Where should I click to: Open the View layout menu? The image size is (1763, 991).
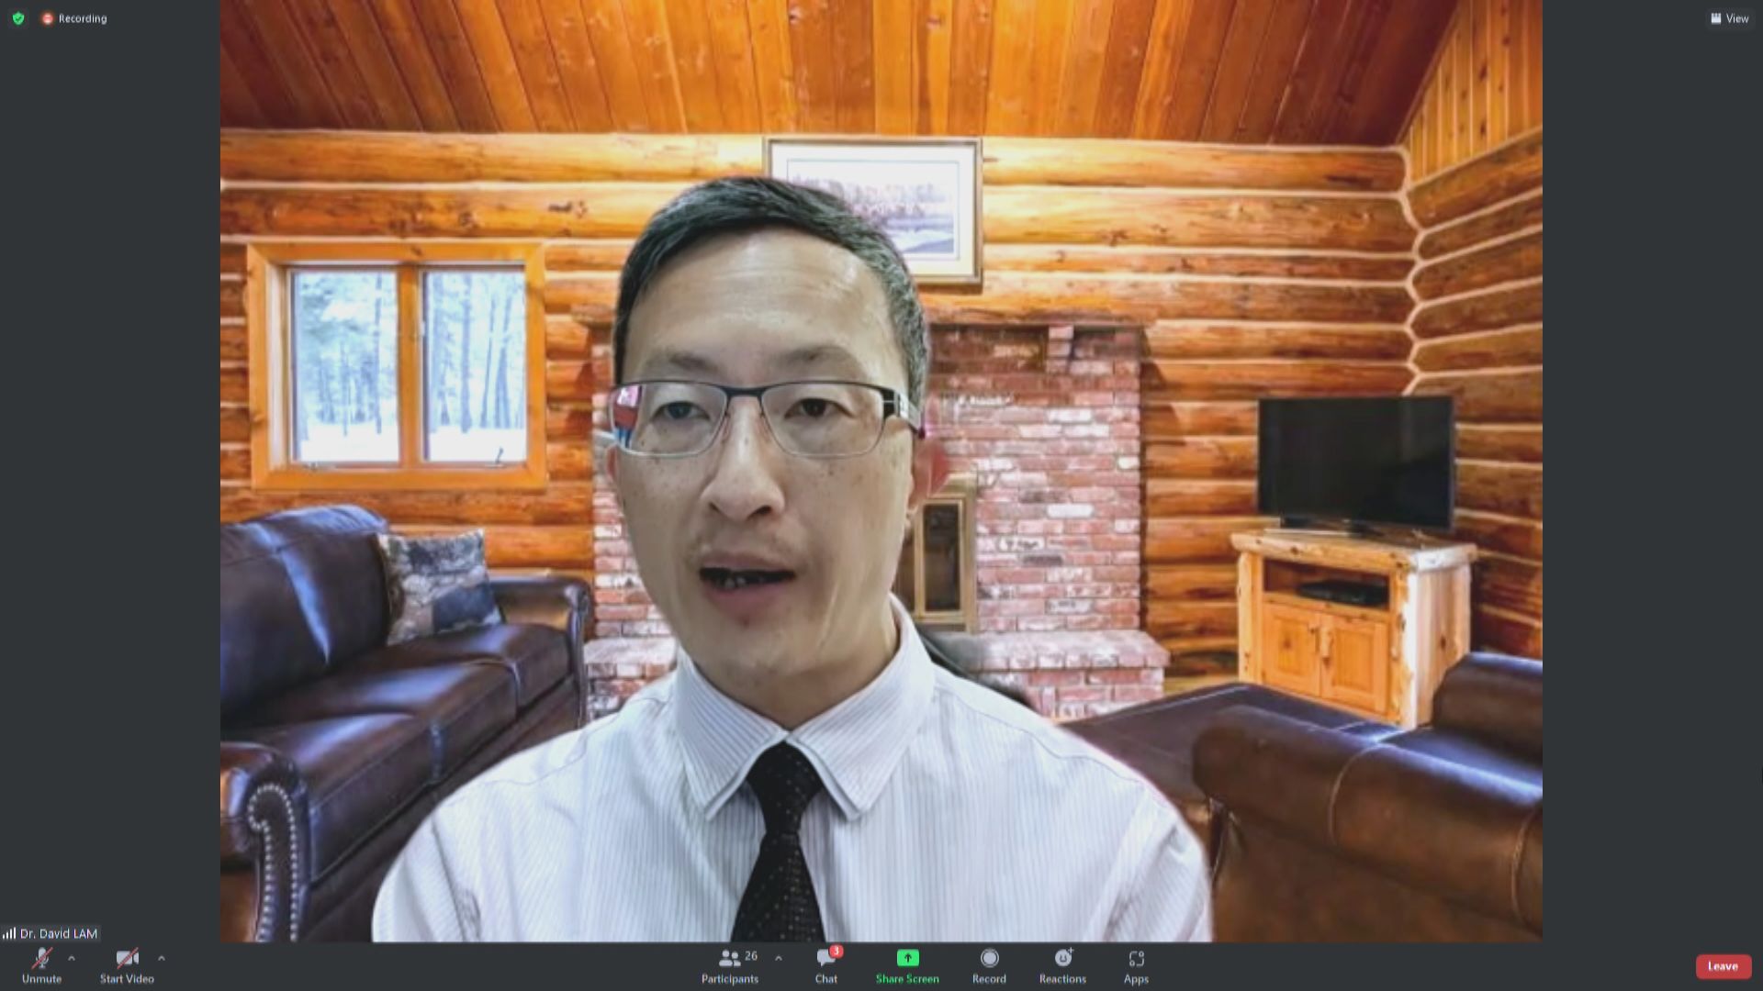(1729, 18)
